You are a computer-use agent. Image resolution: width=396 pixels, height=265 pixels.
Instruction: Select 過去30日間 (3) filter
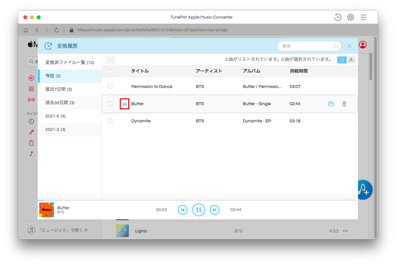[70, 103]
